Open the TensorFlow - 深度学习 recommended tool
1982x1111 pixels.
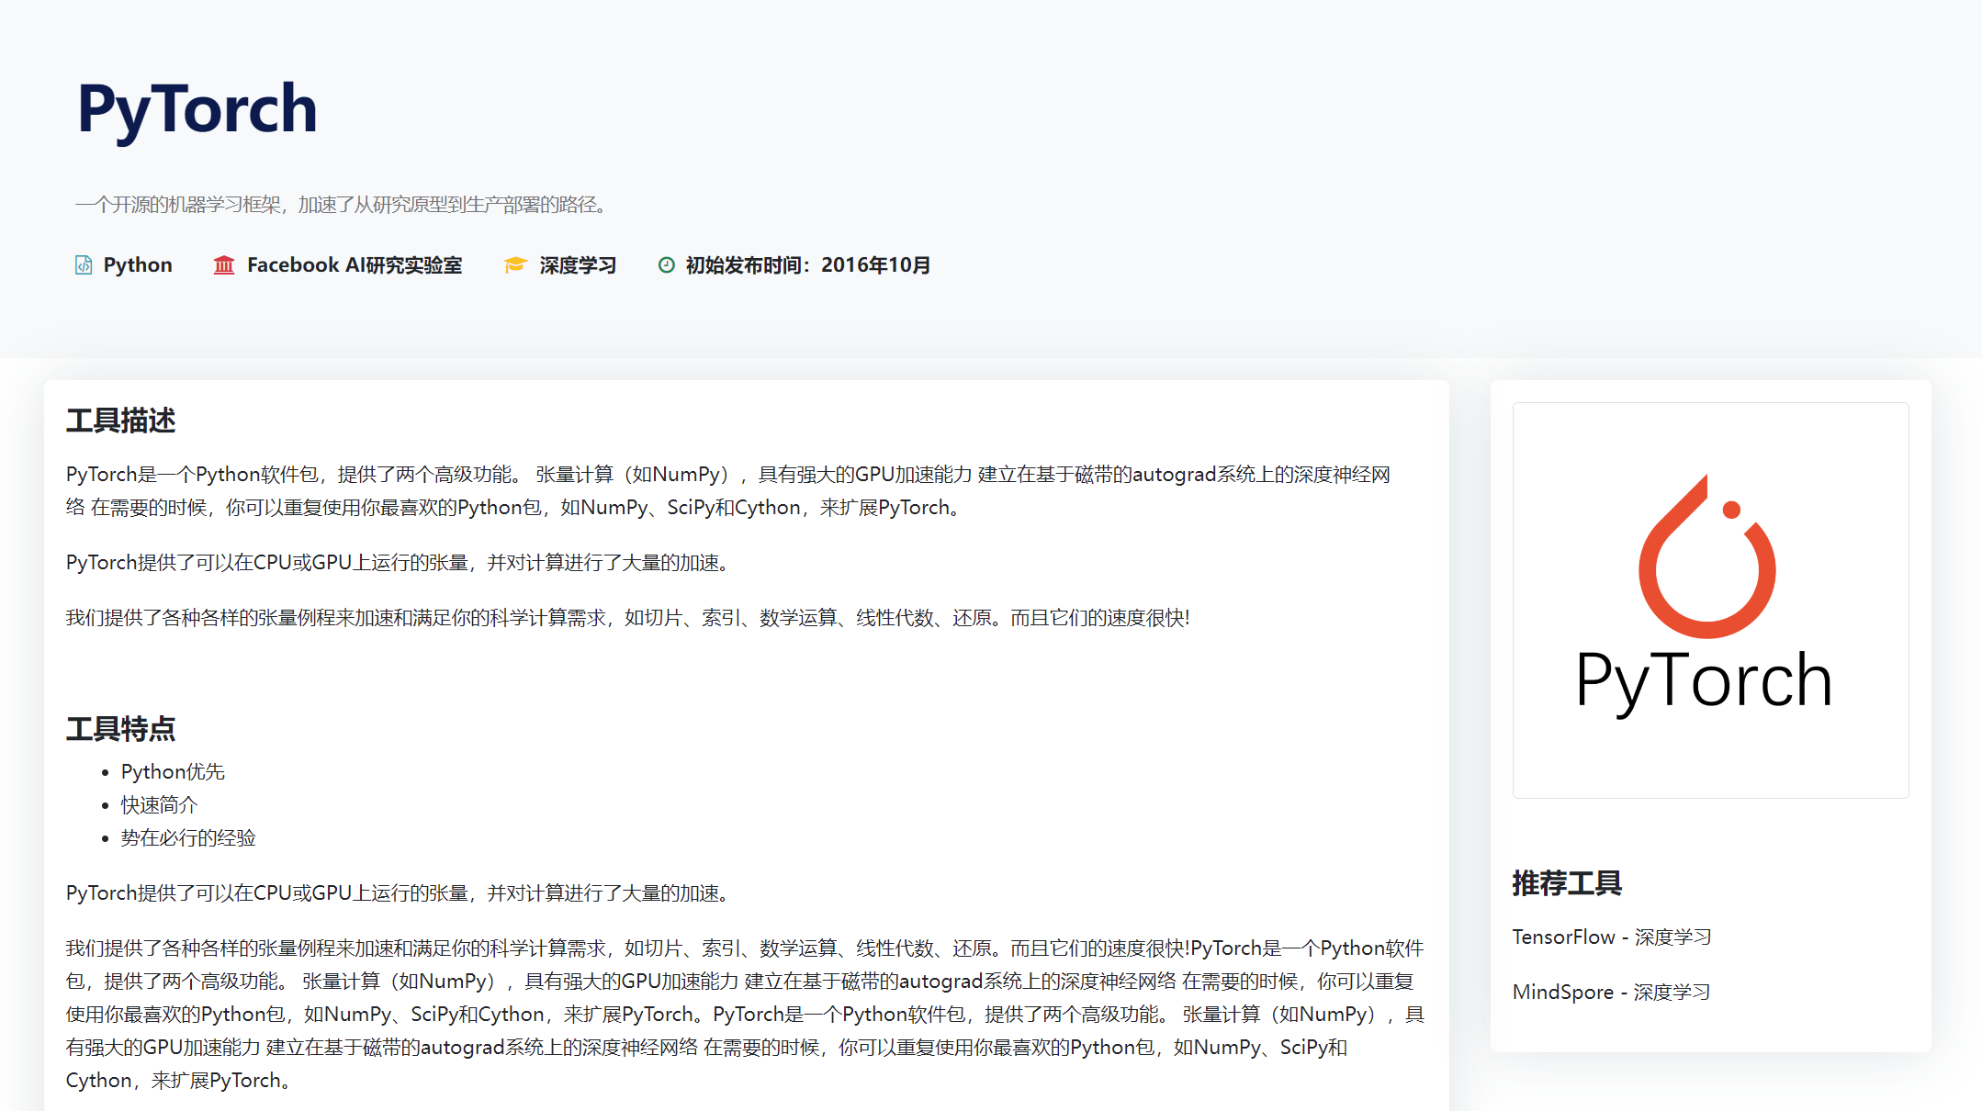click(x=1611, y=937)
